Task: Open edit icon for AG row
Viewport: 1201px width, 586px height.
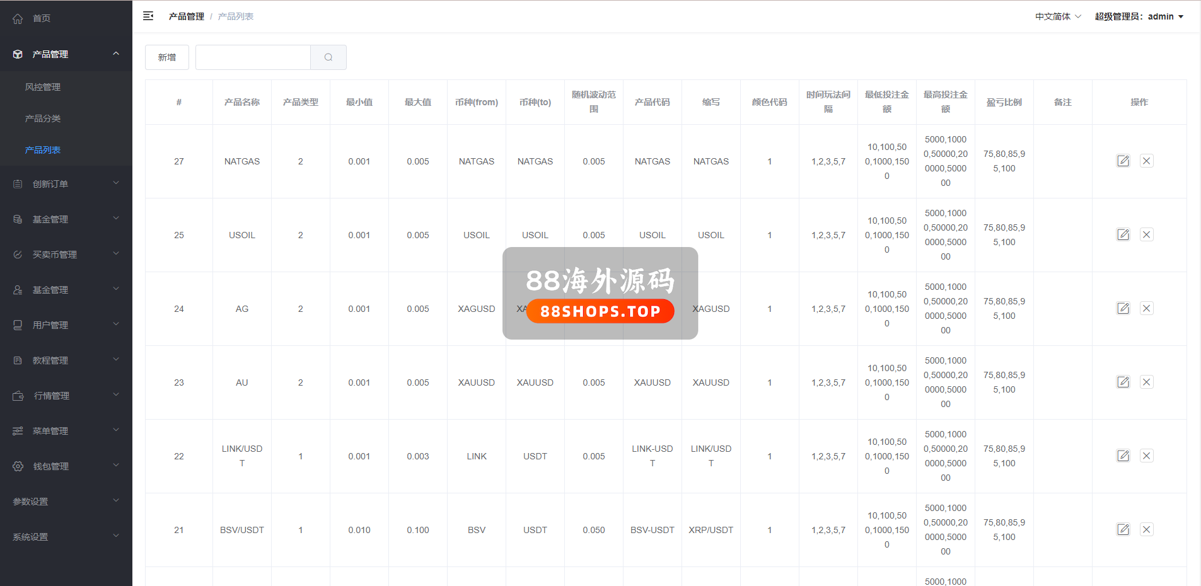Action: (x=1123, y=309)
